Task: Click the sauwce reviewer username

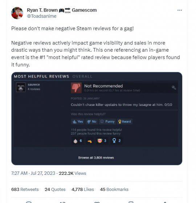Action: 34,85
